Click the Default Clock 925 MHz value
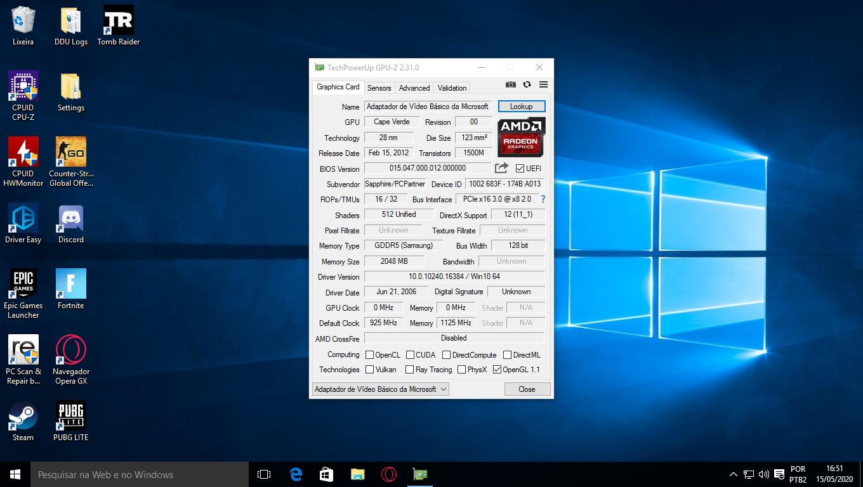863x487 pixels. [x=385, y=323]
